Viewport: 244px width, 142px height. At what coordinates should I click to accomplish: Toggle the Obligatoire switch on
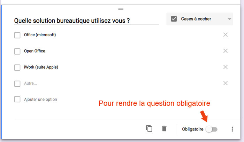pos(211,129)
